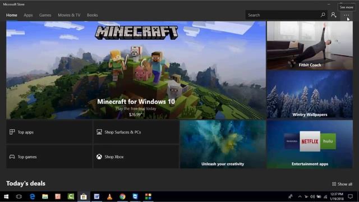Click the Minecraft $26.99 price text
The height and width of the screenshot is (202, 359).
coord(135,114)
